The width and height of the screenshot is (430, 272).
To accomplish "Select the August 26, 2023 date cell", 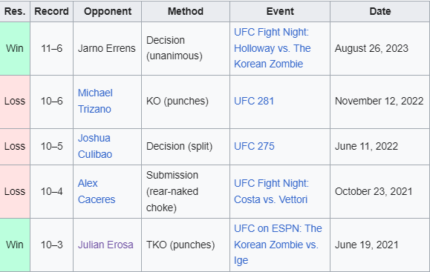I will tap(380, 48).
